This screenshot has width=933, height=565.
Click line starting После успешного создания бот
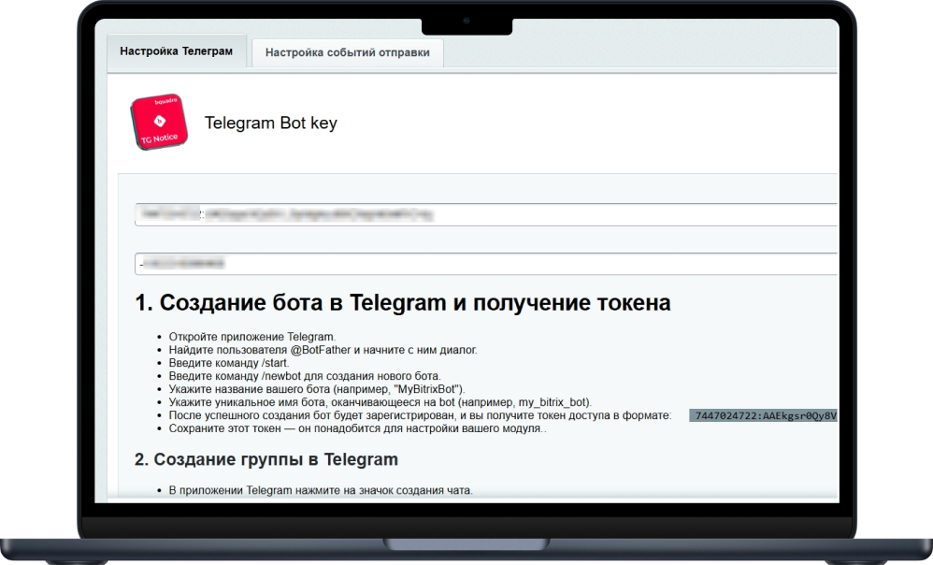click(420, 415)
